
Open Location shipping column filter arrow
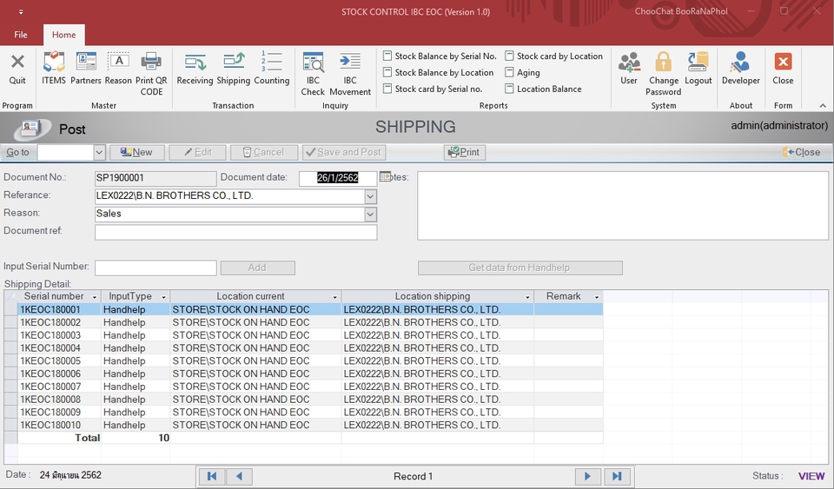pyautogui.click(x=527, y=297)
